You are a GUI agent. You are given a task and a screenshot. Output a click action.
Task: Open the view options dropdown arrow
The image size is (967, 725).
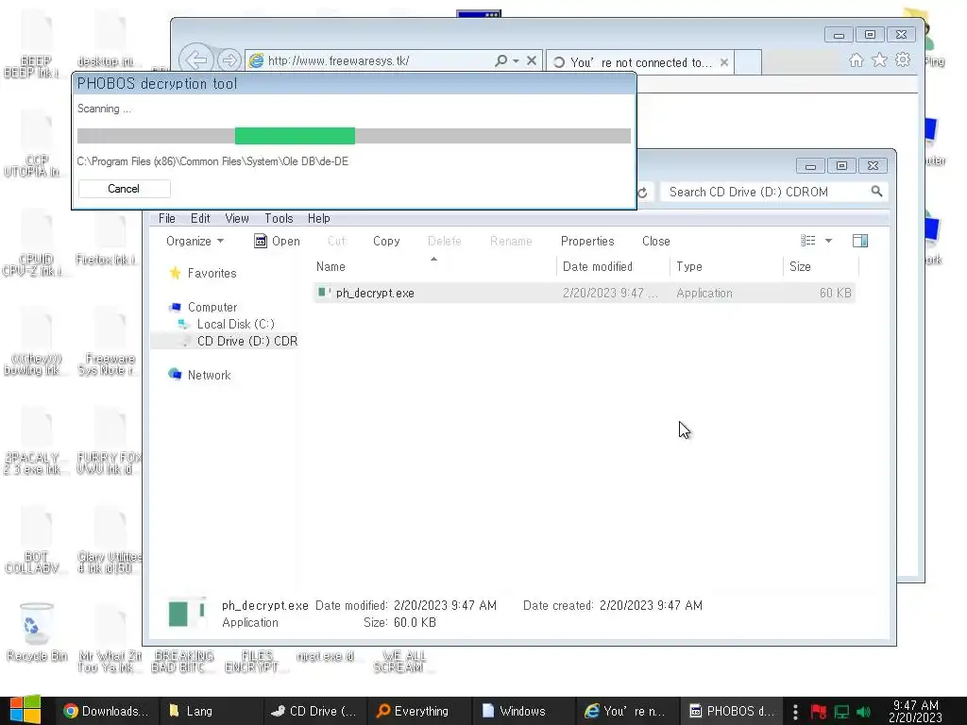tap(828, 241)
